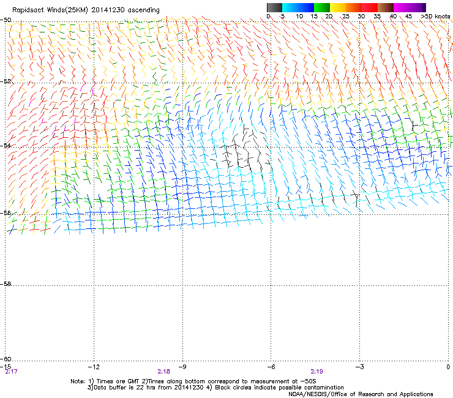Click the time label '2:17'
Image resolution: width=453 pixels, height=398 pixels.
[x=11, y=372]
